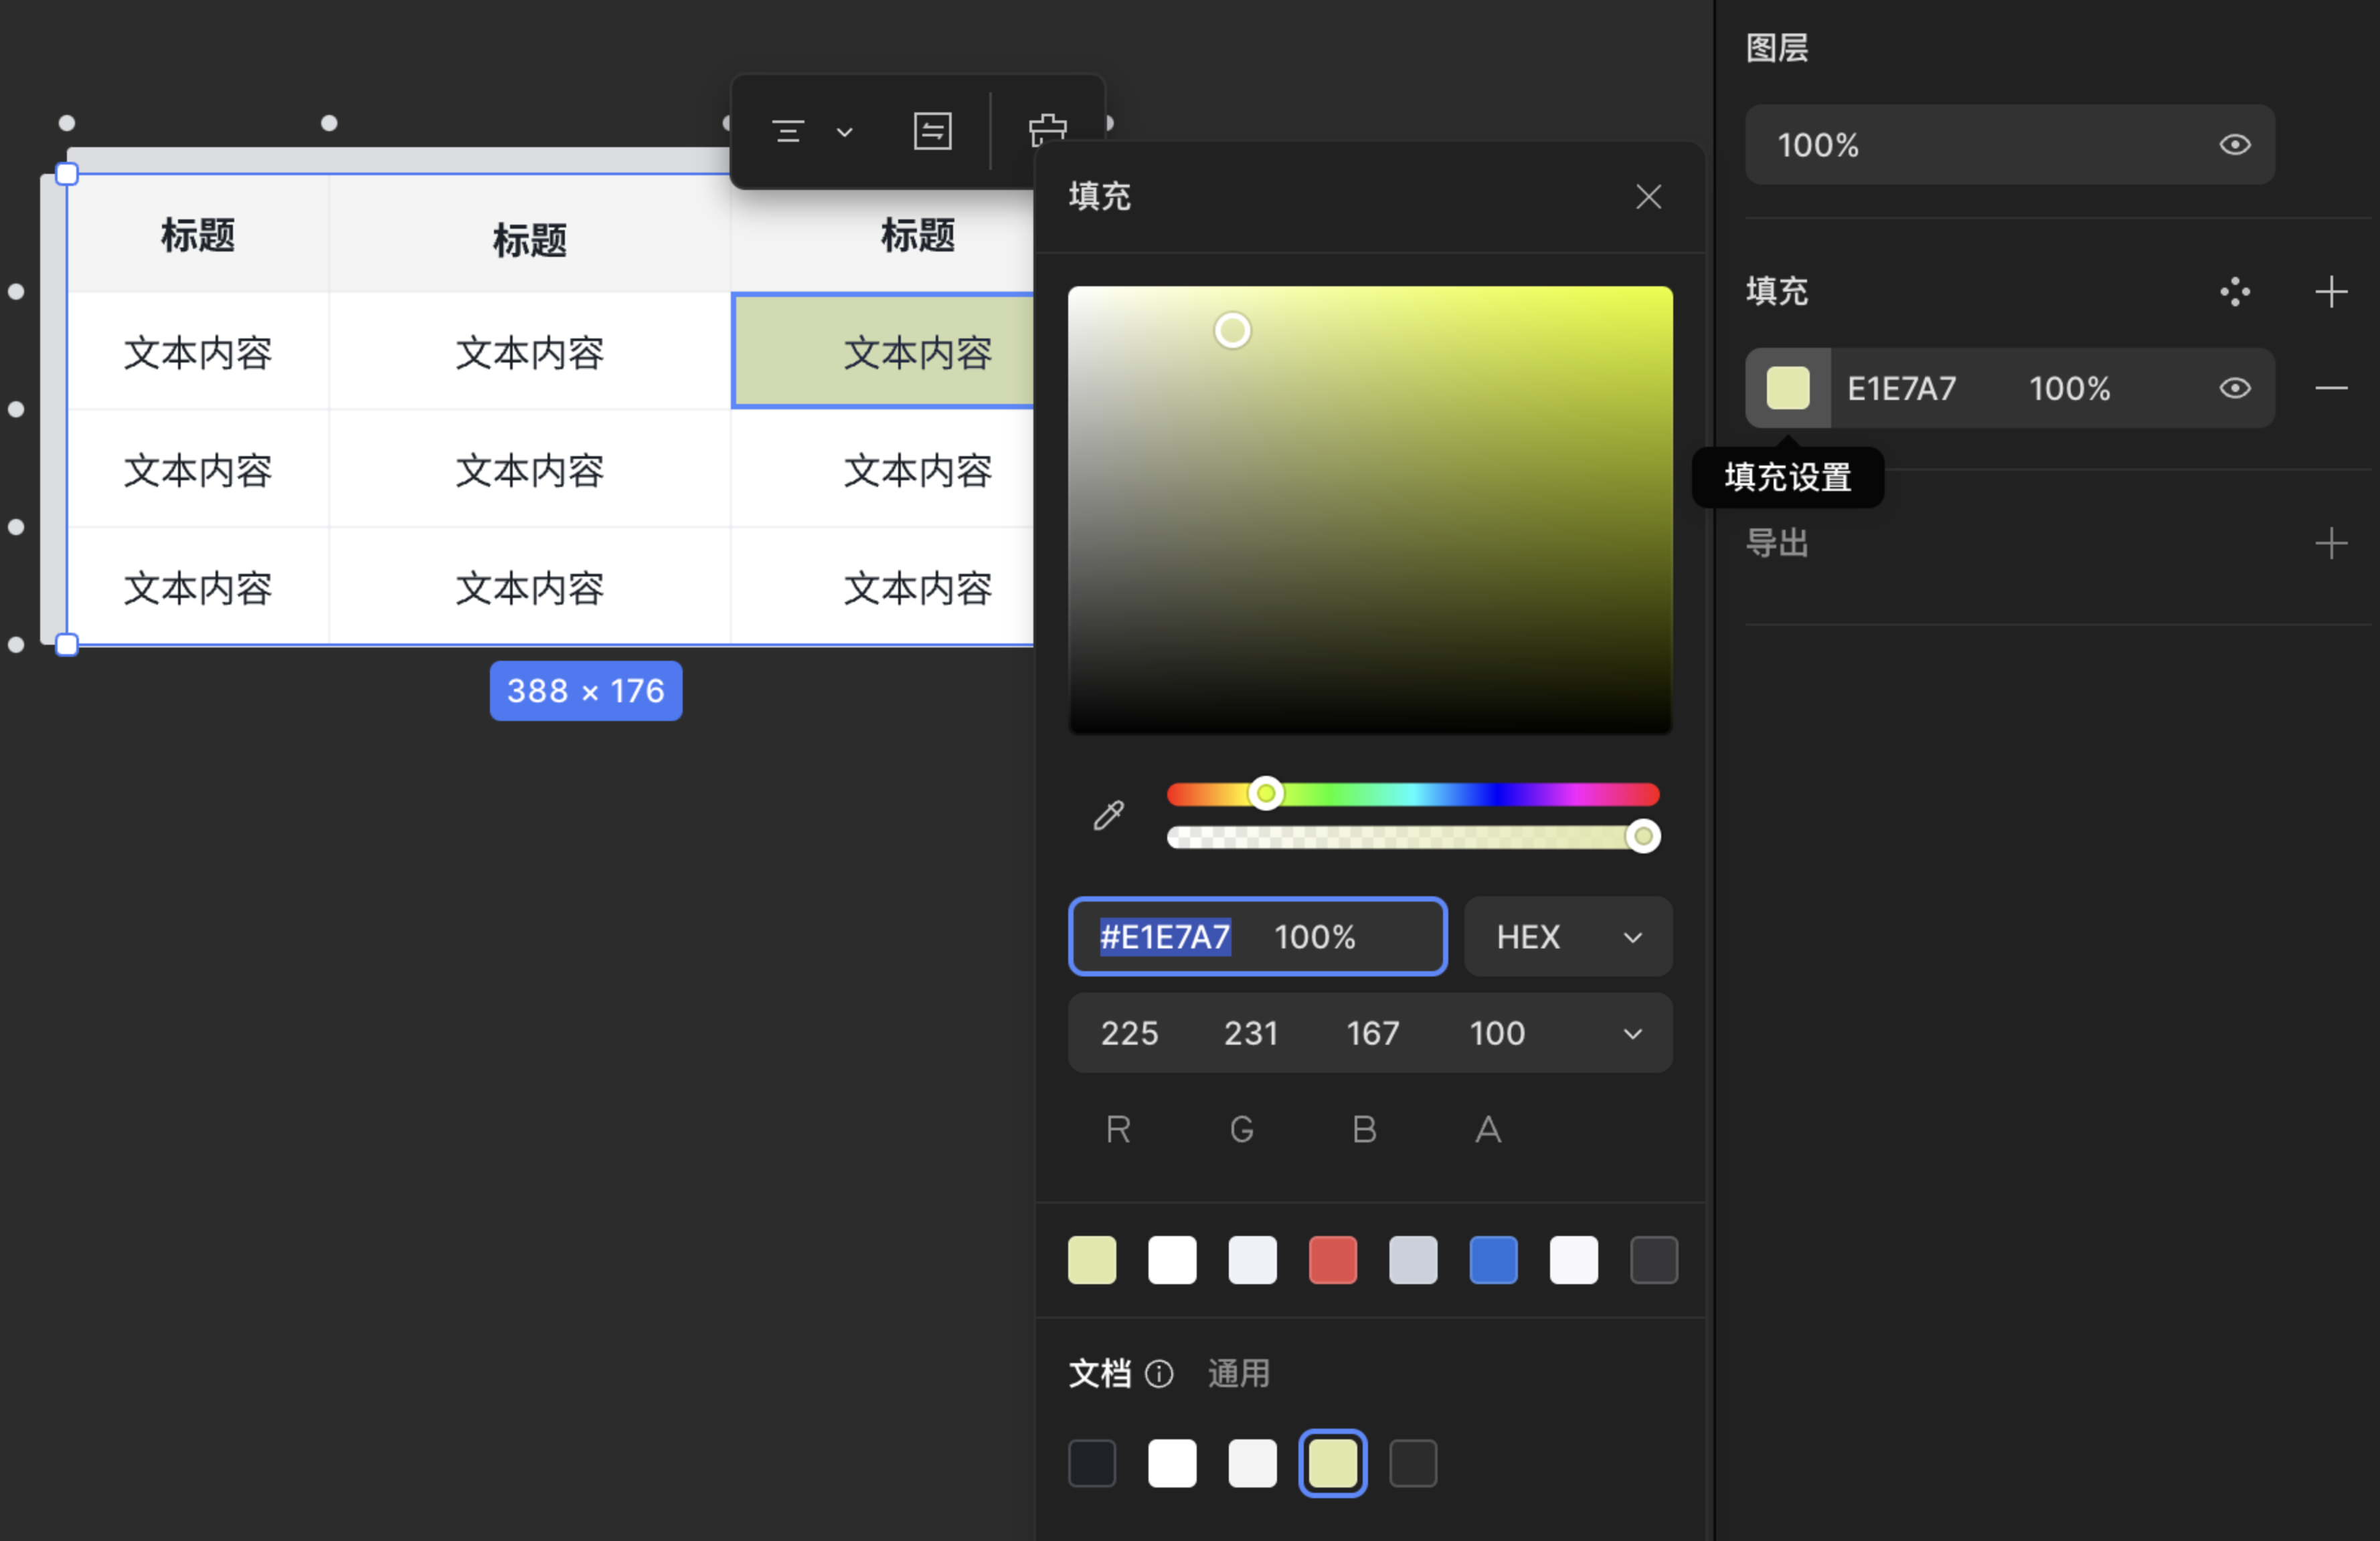The image size is (2380, 1541).
Task: Select the dark gray document swatch
Action: click(x=1413, y=1464)
